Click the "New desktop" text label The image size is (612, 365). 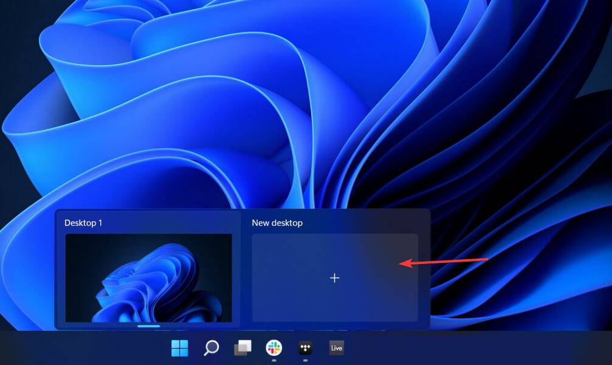coord(277,223)
